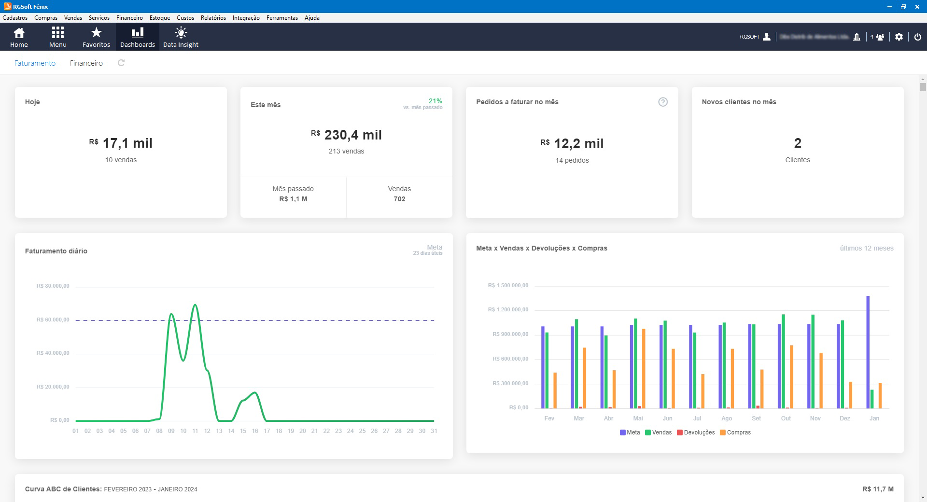Click help icon on Pedidos a faturar card

click(x=663, y=102)
